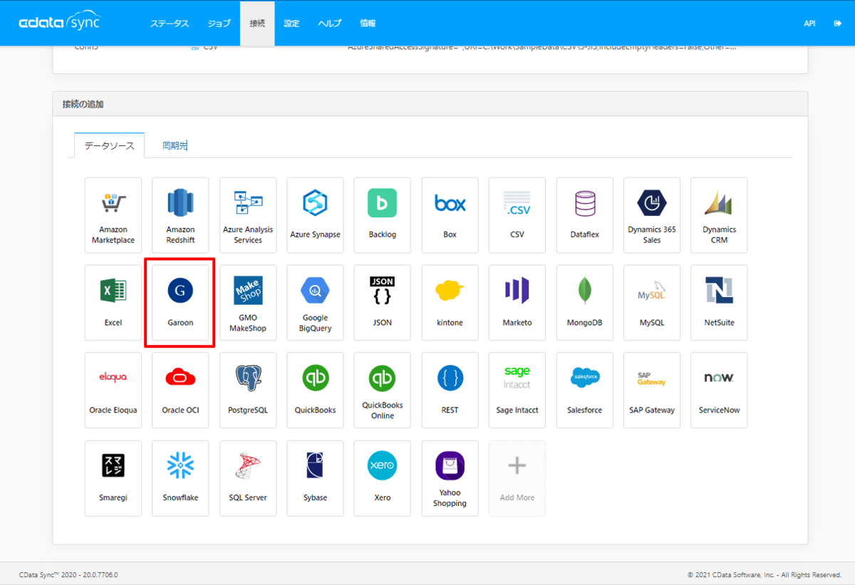Select the Azure Synapse connector

coord(315,215)
